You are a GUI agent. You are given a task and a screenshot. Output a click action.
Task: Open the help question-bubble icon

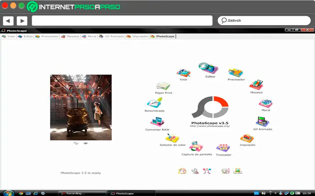click(182, 171)
